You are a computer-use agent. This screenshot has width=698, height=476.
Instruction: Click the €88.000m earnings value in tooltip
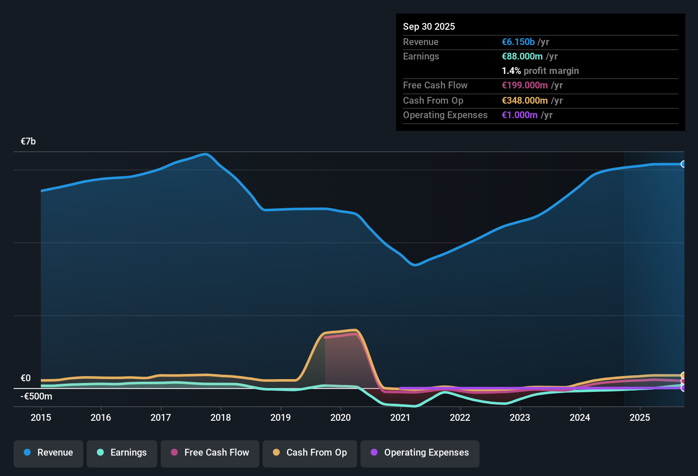coord(522,57)
